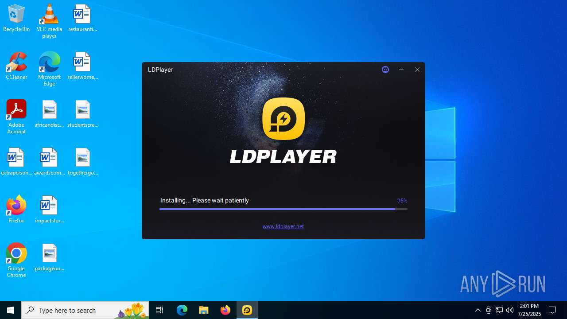Open the Action Center notifications icon
The width and height of the screenshot is (567, 319).
pyautogui.click(x=553, y=310)
